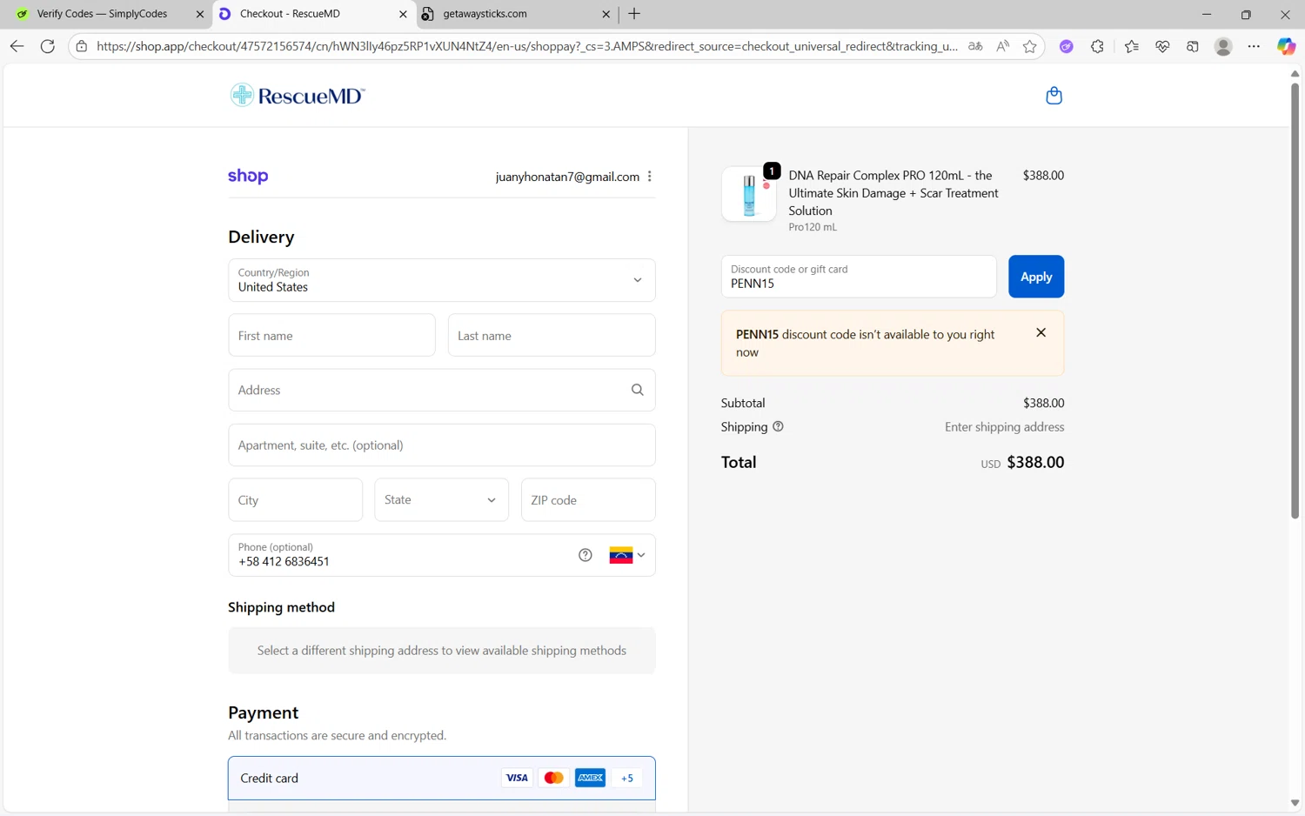Click the browser address bar URL
1305x816 pixels.
tap(527, 46)
